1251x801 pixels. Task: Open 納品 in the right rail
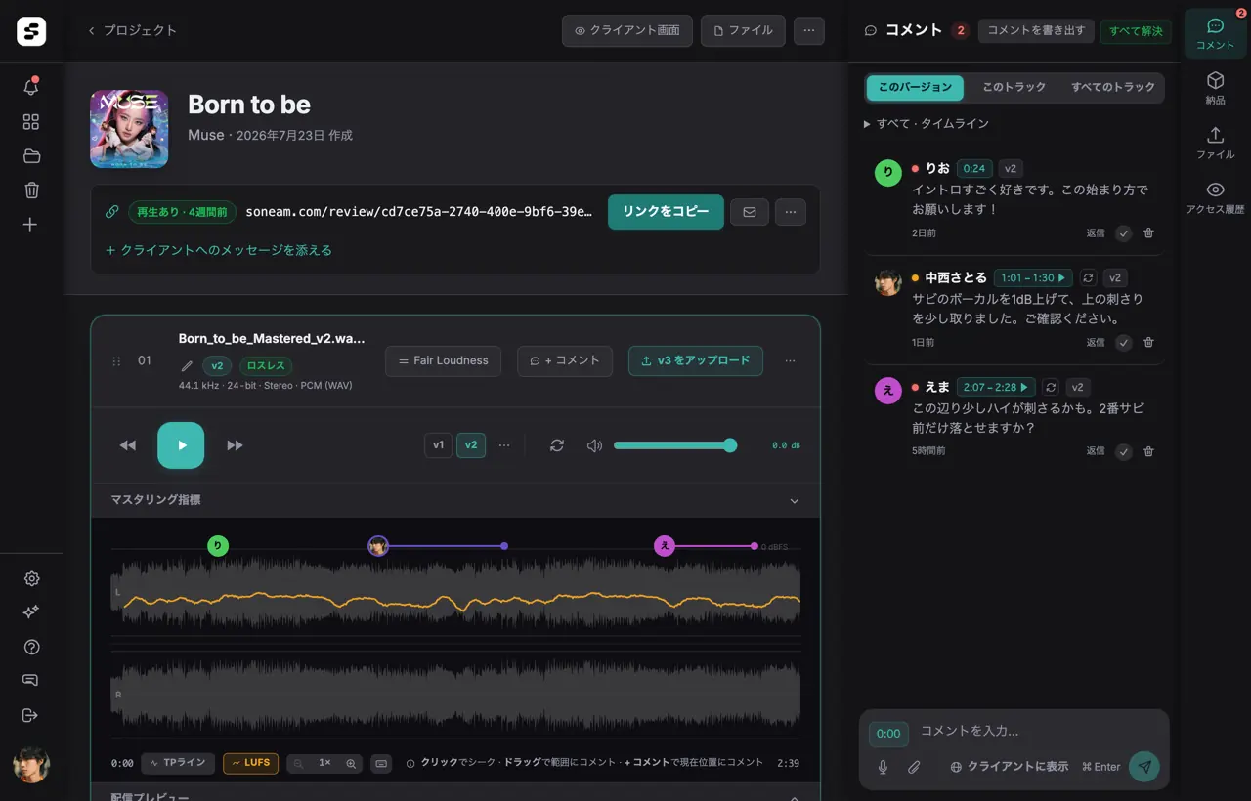pyautogui.click(x=1216, y=88)
